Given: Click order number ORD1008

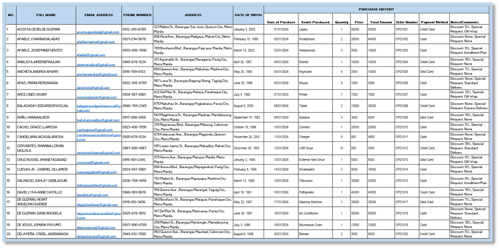Looking at the screenshot, I should pyautogui.click(x=407, y=106).
